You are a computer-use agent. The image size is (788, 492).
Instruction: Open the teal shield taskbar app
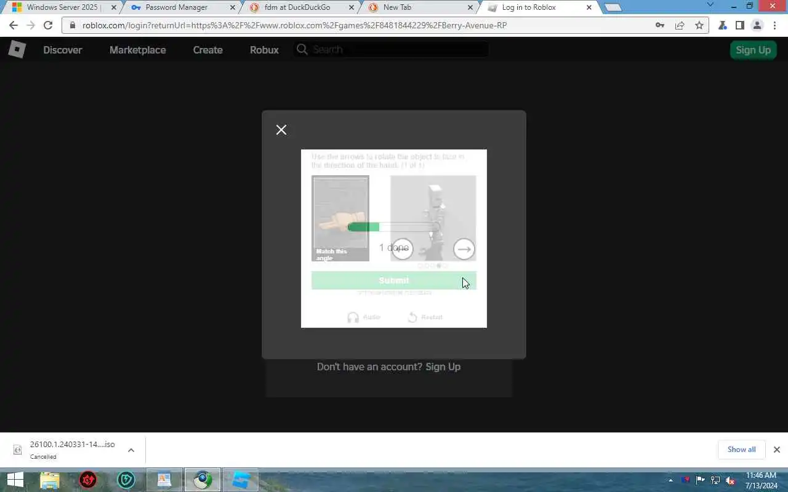[126, 480]
